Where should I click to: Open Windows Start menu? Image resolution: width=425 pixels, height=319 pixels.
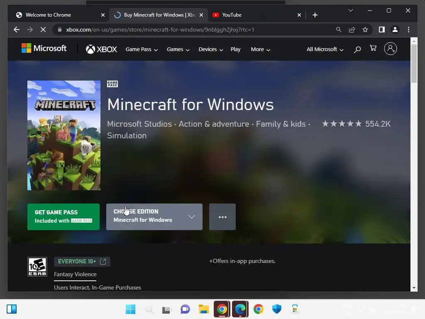point(130,309)
